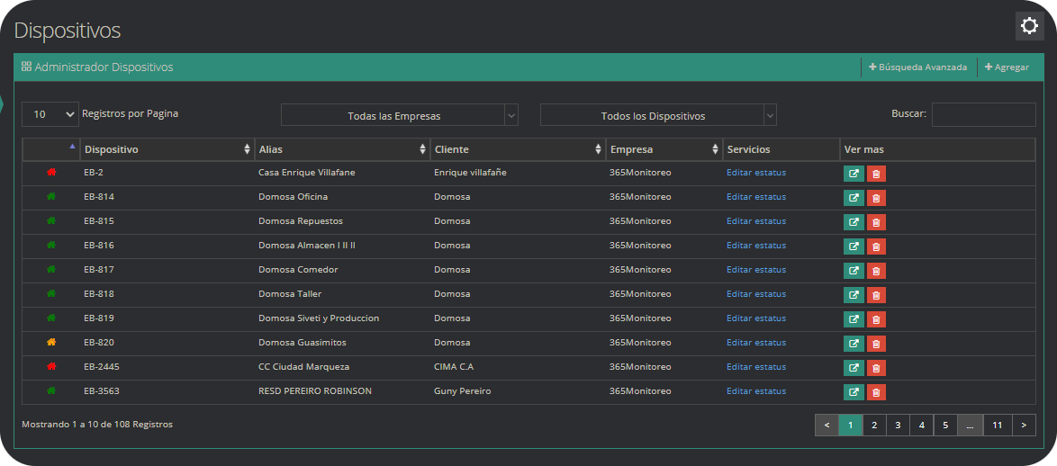
Task: Edit status for device EB-814
Action: pos(755,197)
